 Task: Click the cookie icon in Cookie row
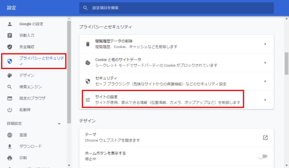click(x=87, y=63)
